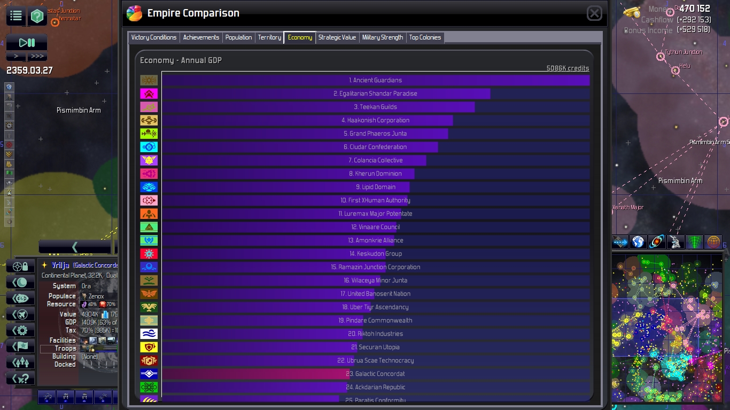
Task: Select the Population tab
Action: [x=238, y=37]
